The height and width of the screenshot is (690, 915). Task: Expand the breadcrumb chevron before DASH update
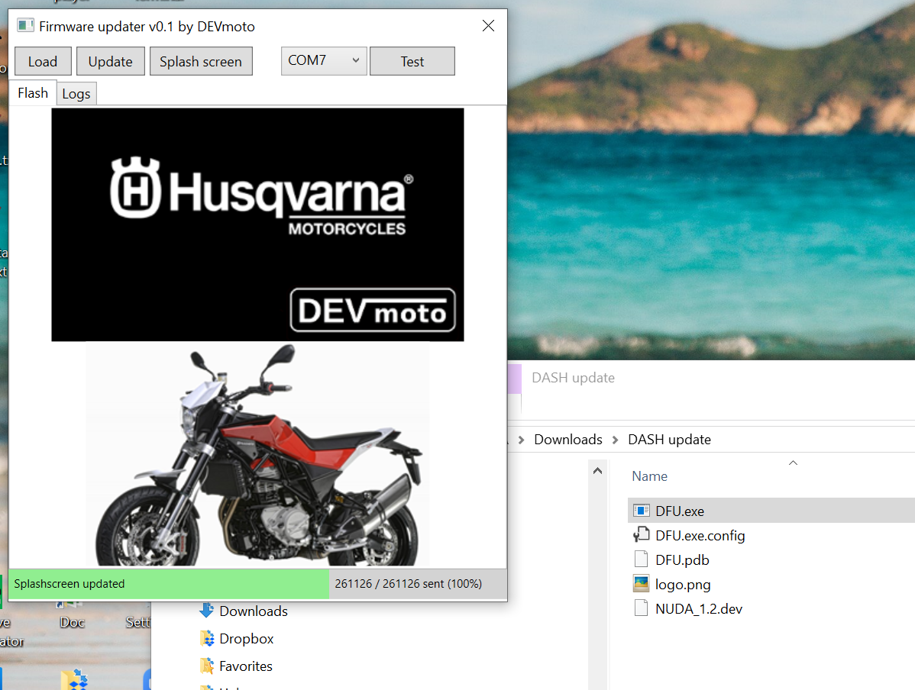point(615,440)
